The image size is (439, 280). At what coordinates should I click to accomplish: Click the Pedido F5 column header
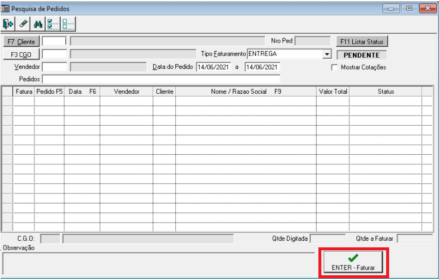click(x=49, y=91)
